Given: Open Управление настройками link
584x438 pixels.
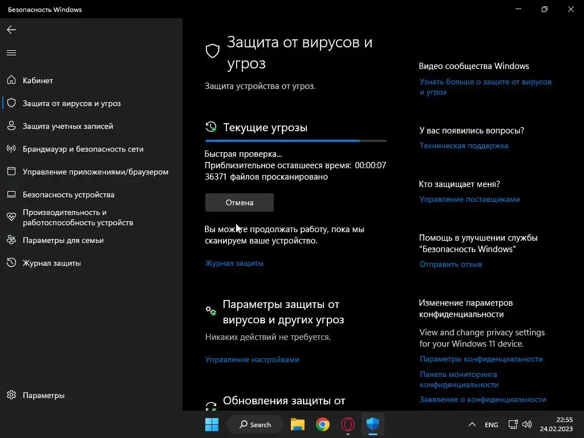Looking at the screenshot, I should [x=252, y=359].
